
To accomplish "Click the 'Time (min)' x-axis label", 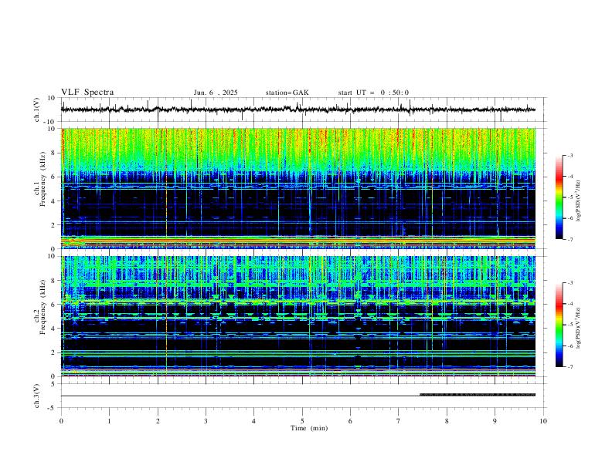I will pyautogui.click(x=309, y=428).
